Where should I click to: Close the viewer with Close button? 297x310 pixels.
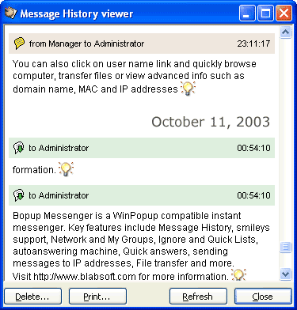[x=263, y=297]
